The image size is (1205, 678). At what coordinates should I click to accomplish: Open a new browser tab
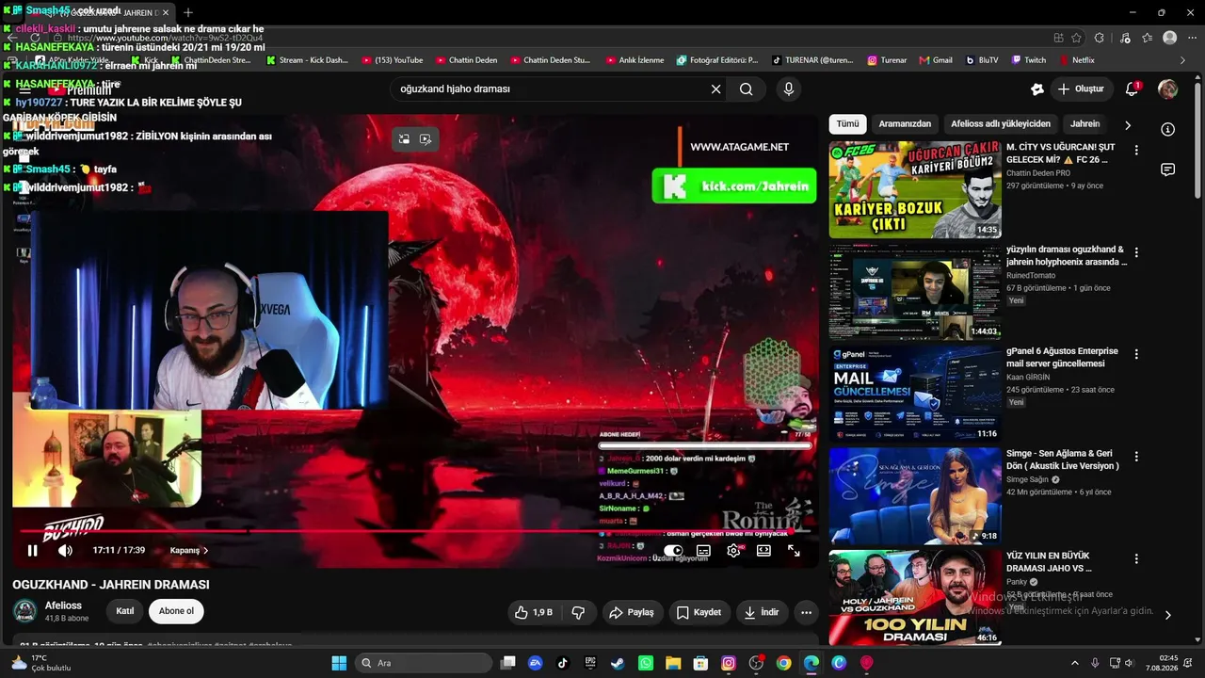click(188, 12)
